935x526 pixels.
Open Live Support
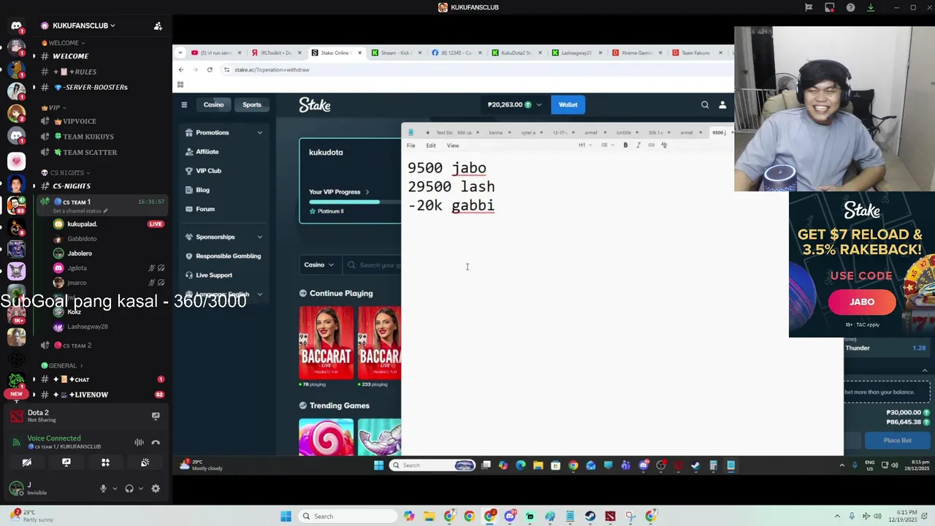tap(214, 275)
